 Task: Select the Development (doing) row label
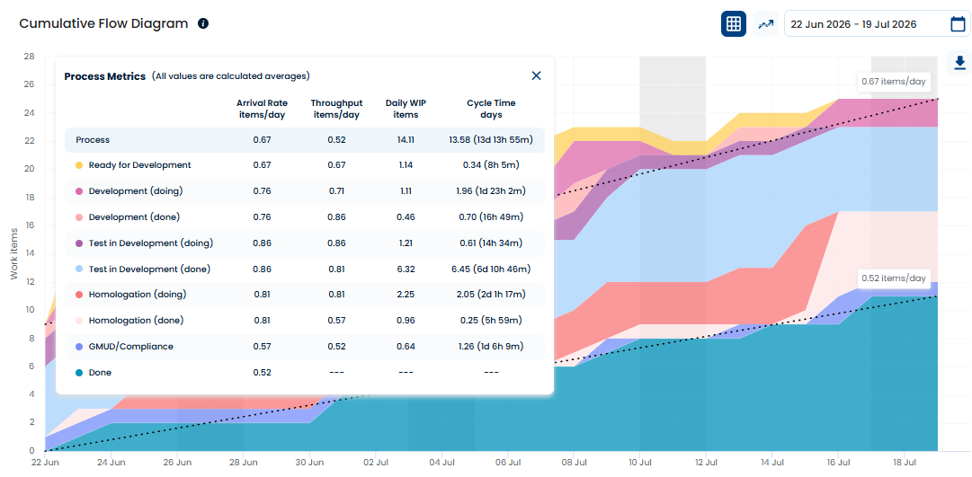coord(136,191)
